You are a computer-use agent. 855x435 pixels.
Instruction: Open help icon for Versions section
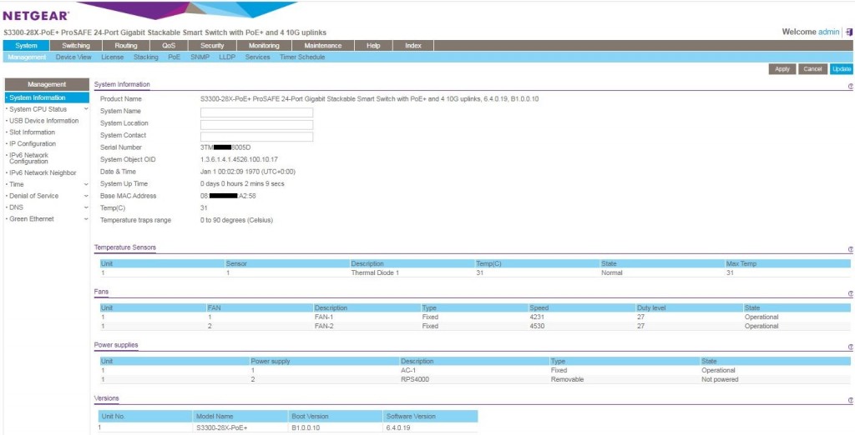point(850,400)
